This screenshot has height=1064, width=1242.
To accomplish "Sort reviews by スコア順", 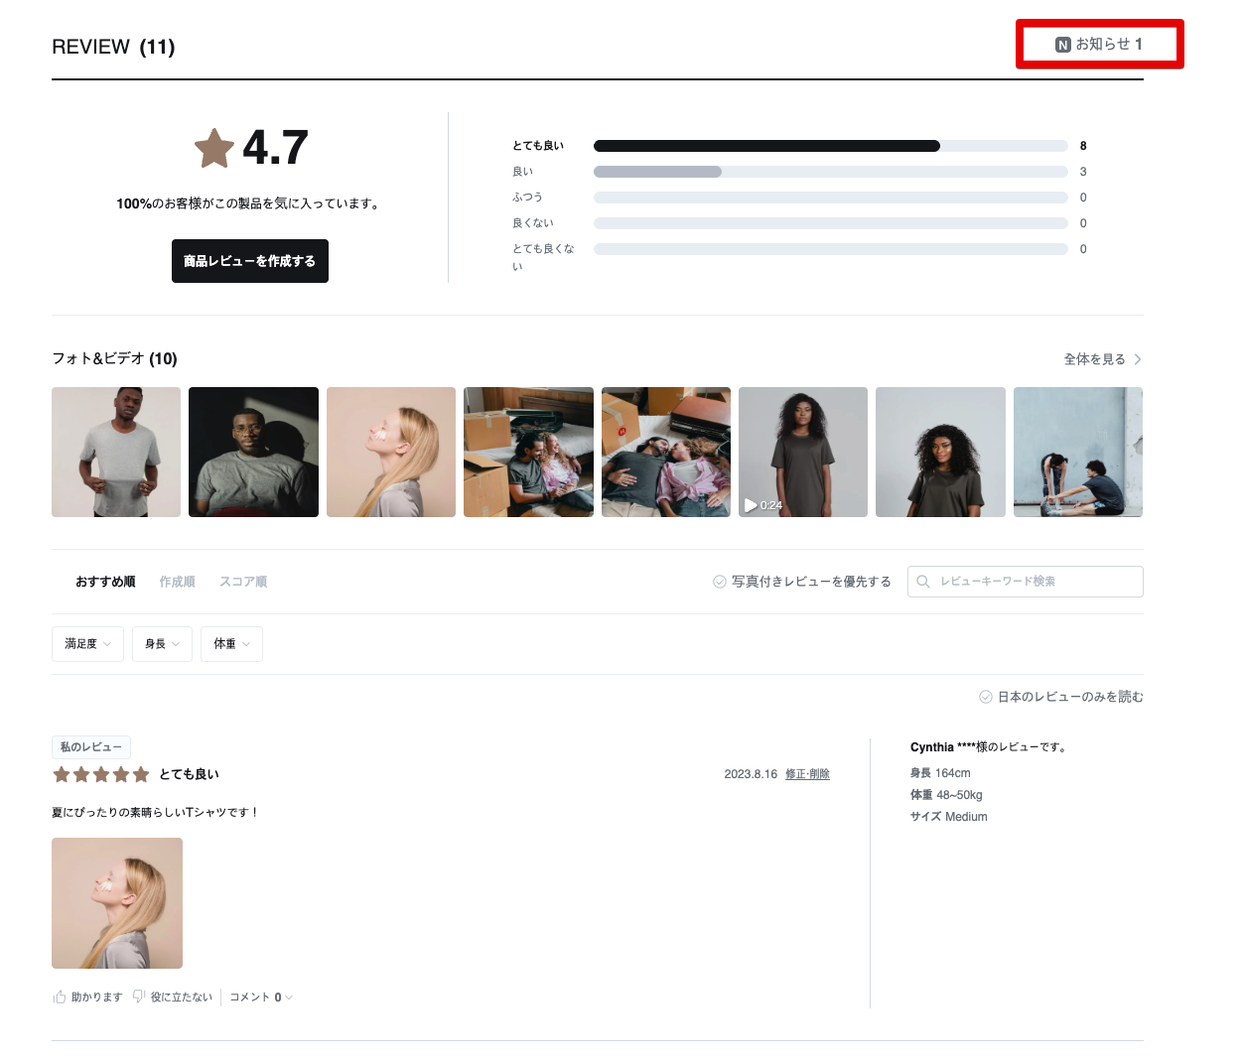I will [x=243, y=582].
